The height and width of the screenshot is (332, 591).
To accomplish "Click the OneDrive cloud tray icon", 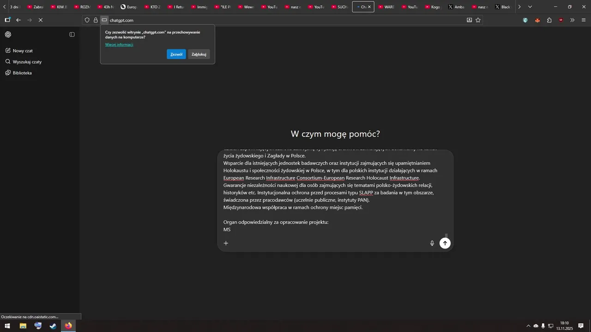I will point(536,326).
